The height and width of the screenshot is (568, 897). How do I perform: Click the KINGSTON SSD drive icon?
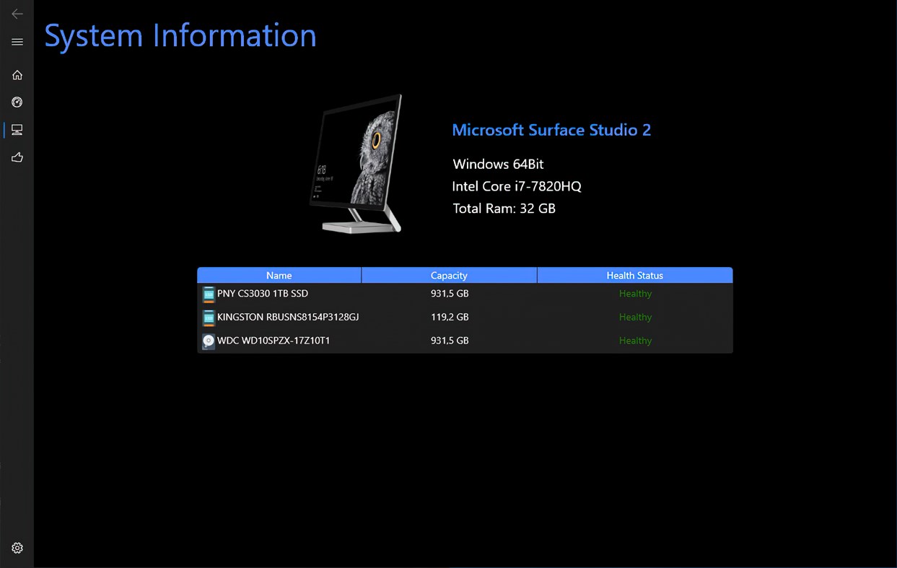209,318
